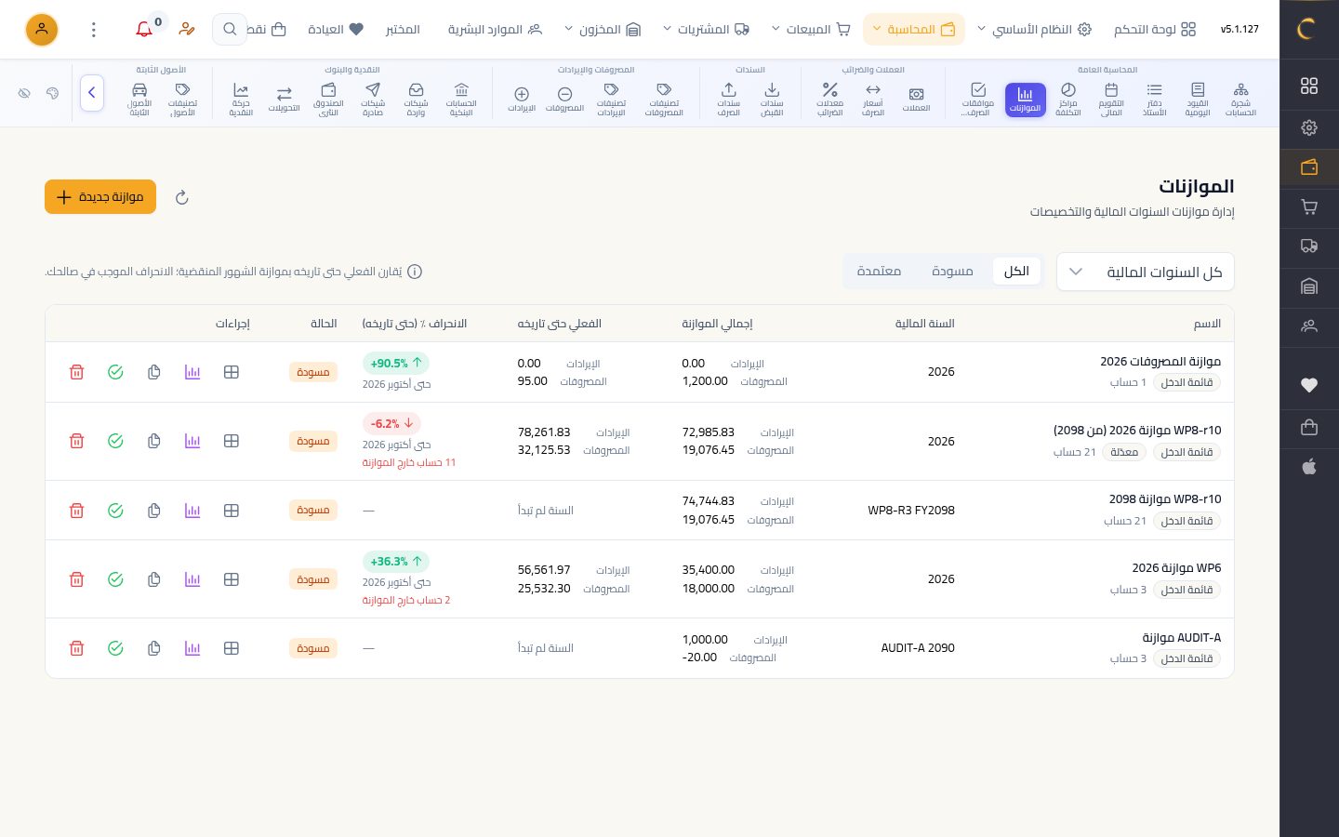Open مراكز التكلفة cost centers
The image size is (1339, 837).
[1068, 99]
